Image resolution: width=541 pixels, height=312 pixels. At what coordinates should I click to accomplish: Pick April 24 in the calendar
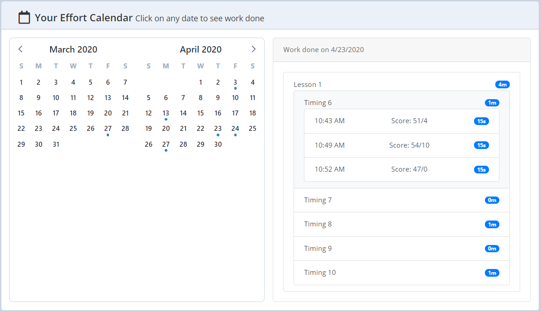click(x=235, y=129)
